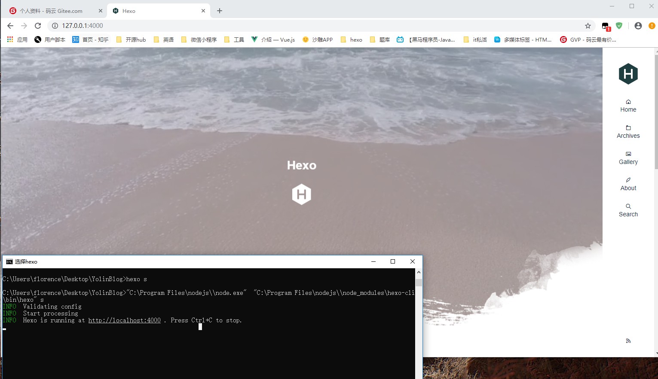This screenshot has height=379, width=658.
Task: Open the Hexo hexagon logo in sidebar
Action: tap(628, 74)
